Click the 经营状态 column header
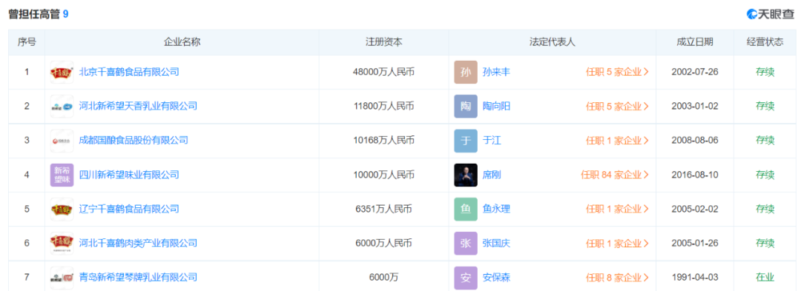This screenshot has height=291, width=801. [765, 42]
